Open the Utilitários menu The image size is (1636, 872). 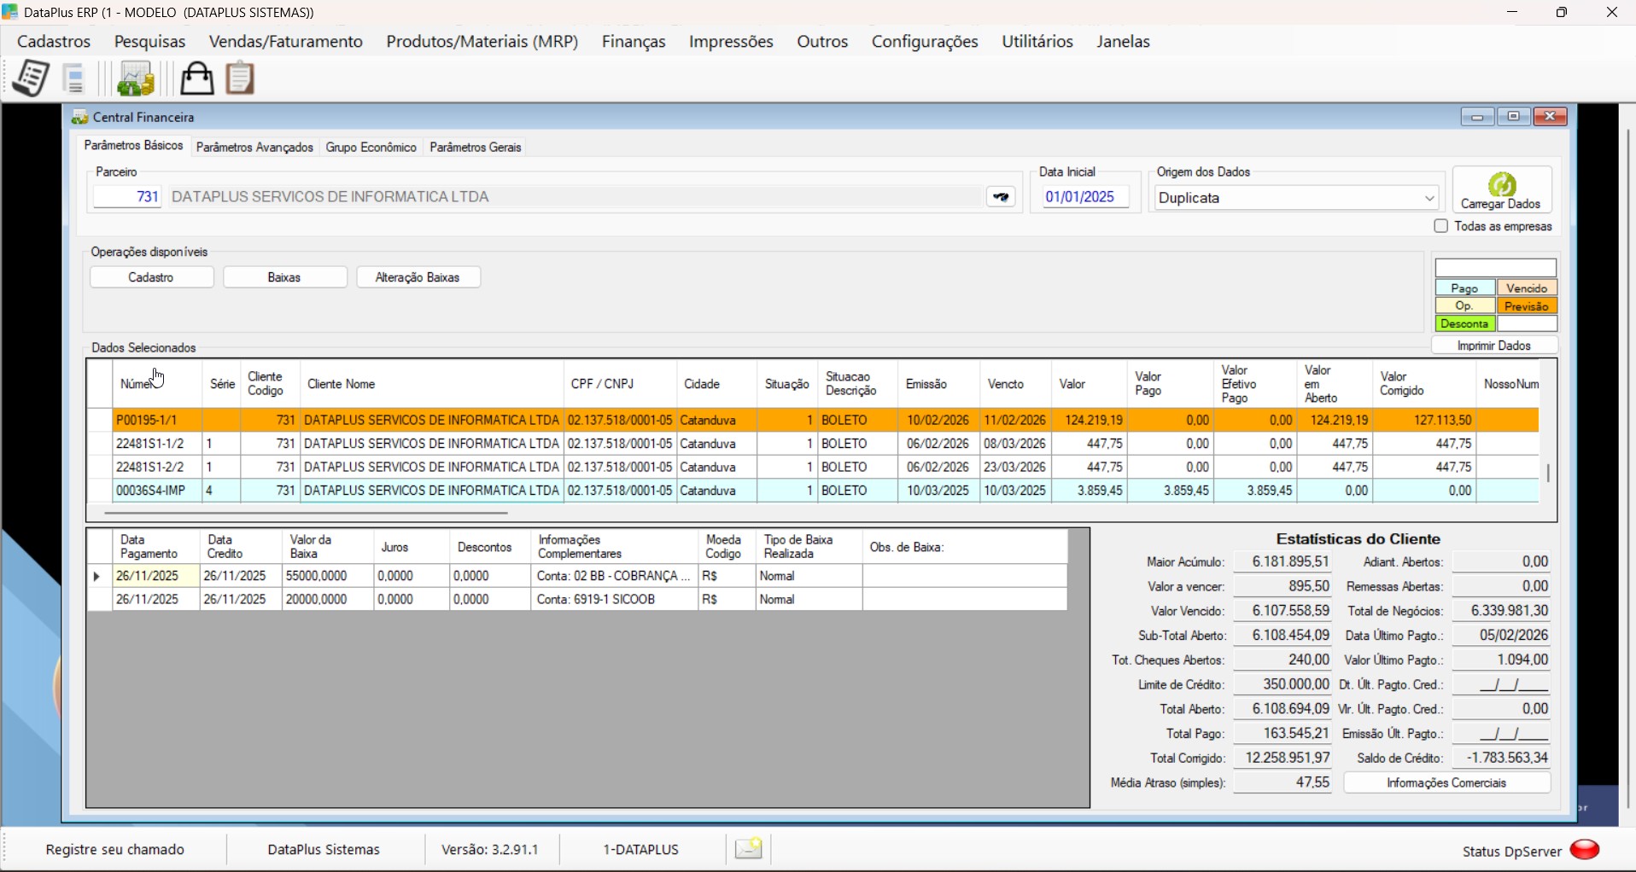tap(1037, 42)
